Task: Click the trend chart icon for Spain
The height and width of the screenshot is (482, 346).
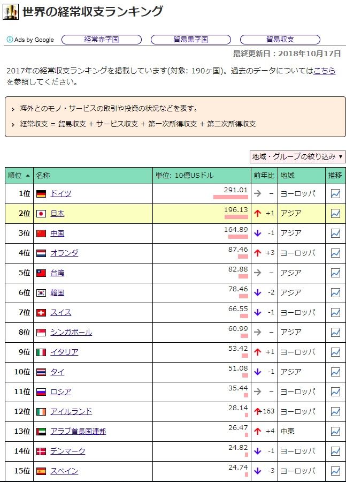Action: 335,471
